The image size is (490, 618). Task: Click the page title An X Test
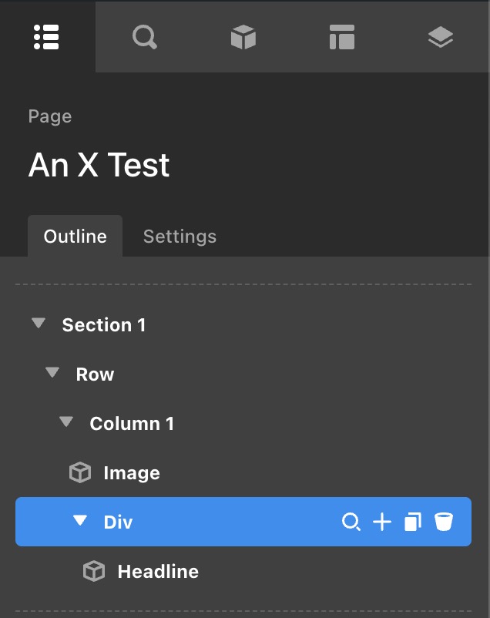(99, 166)
